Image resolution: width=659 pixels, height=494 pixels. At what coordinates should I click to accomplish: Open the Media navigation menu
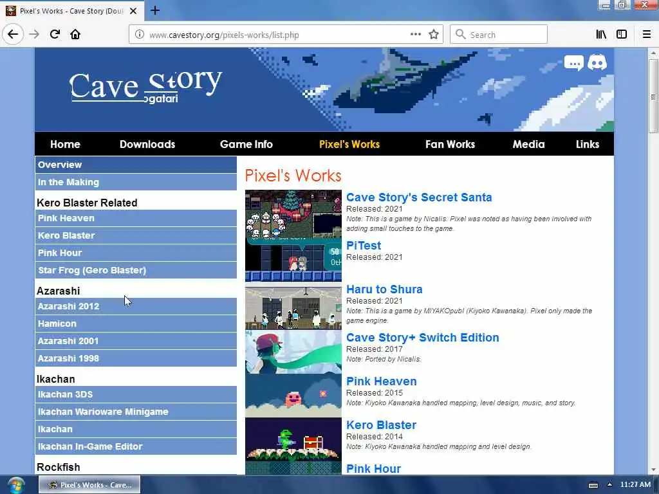528,144
